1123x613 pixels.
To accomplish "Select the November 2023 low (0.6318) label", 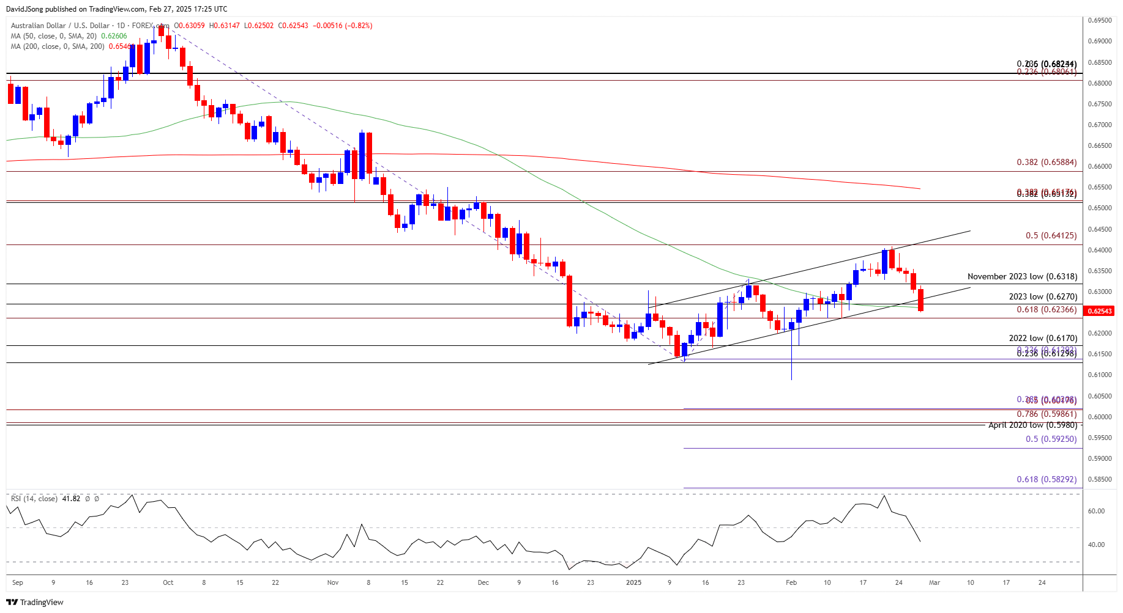I will (1022, 277).
